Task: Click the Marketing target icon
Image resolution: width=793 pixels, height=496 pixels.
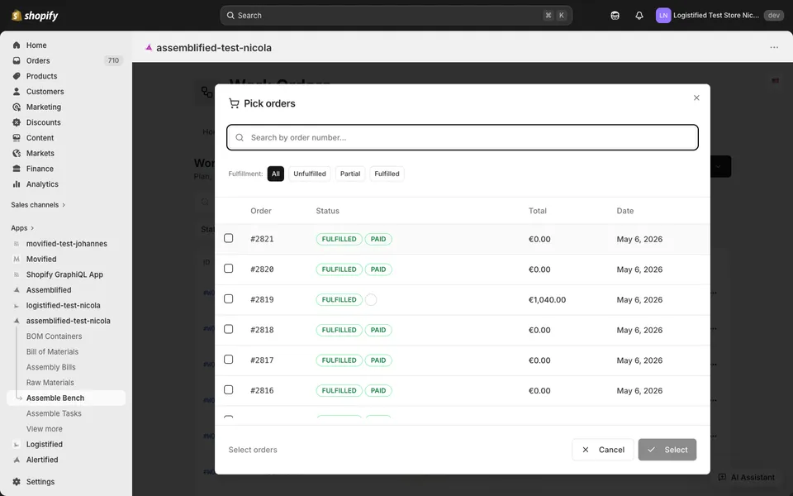Action: (x=17, y=107)
